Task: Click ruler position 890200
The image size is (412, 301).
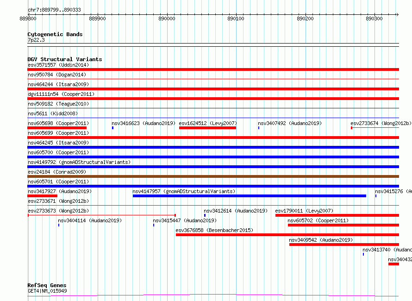Action: (306, 19)
